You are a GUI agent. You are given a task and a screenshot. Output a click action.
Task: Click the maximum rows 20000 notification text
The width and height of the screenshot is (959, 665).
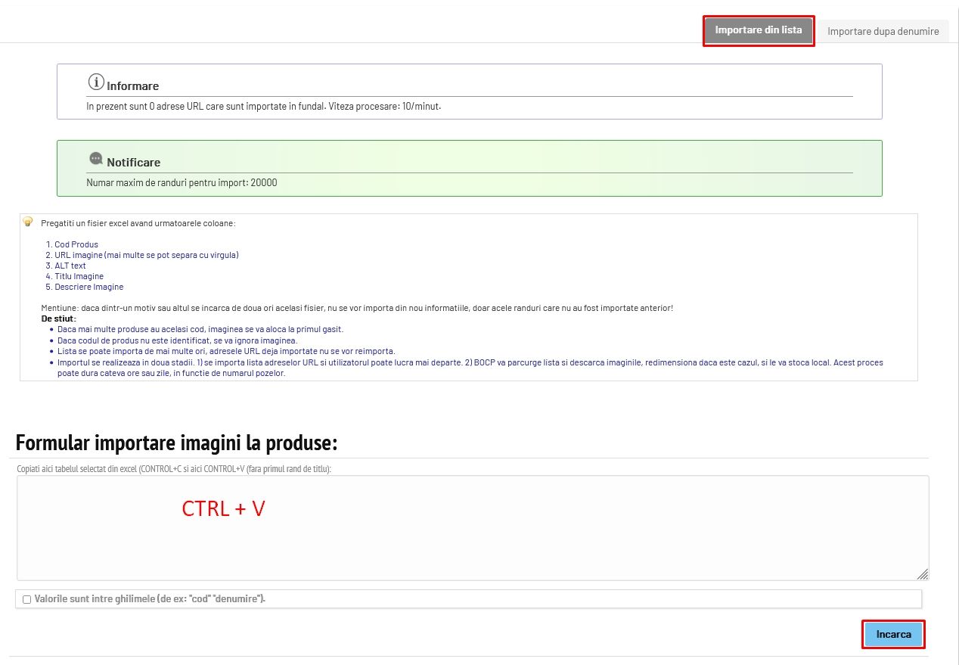click(x=182, y=182)
